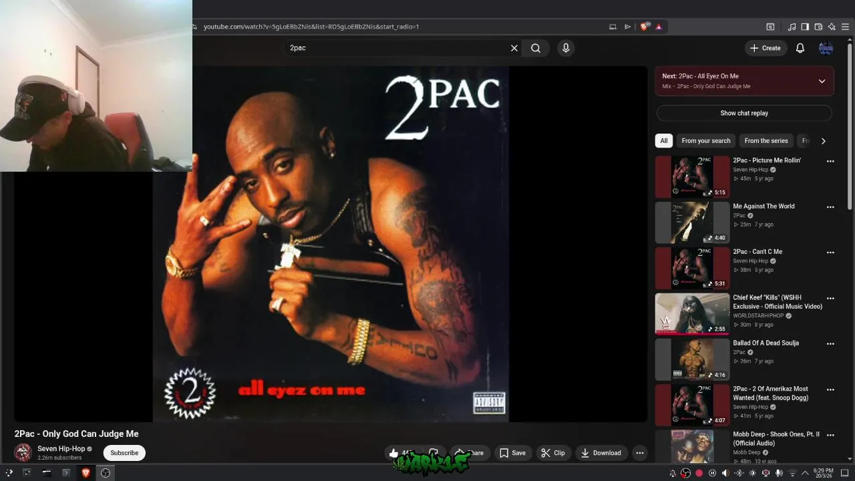The width and height of the screenshot is (855, 481).
Task: Select From your search chip
Action: (x=706, y=141)
